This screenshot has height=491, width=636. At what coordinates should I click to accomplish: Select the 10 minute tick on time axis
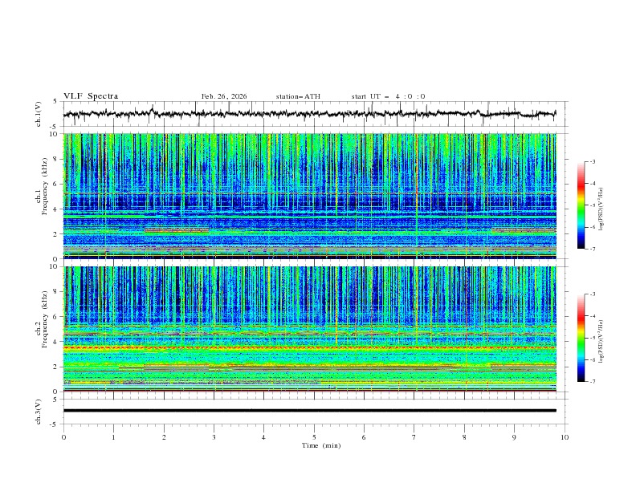point(565,437)
